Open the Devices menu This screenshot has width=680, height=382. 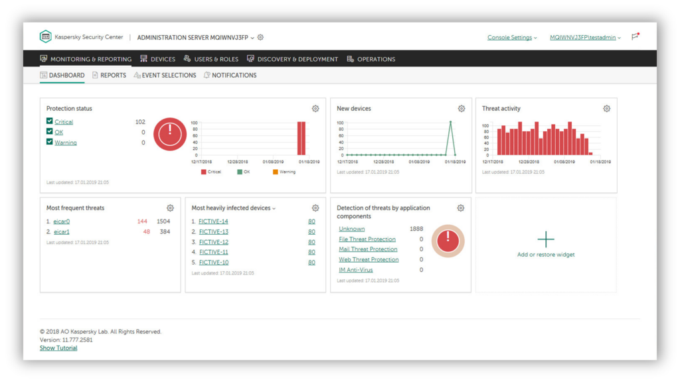tap(158, 59)
